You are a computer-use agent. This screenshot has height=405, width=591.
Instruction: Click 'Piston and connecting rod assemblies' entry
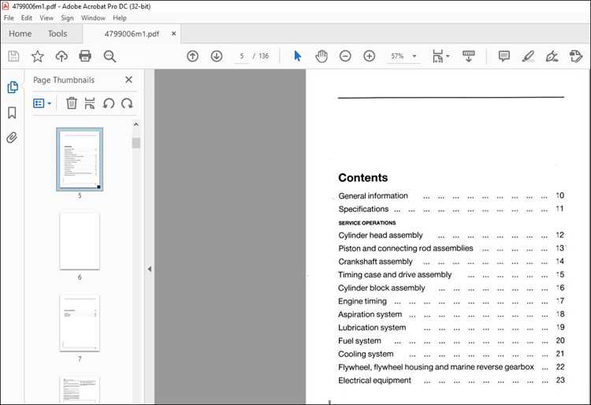click(x=406, y=248)
